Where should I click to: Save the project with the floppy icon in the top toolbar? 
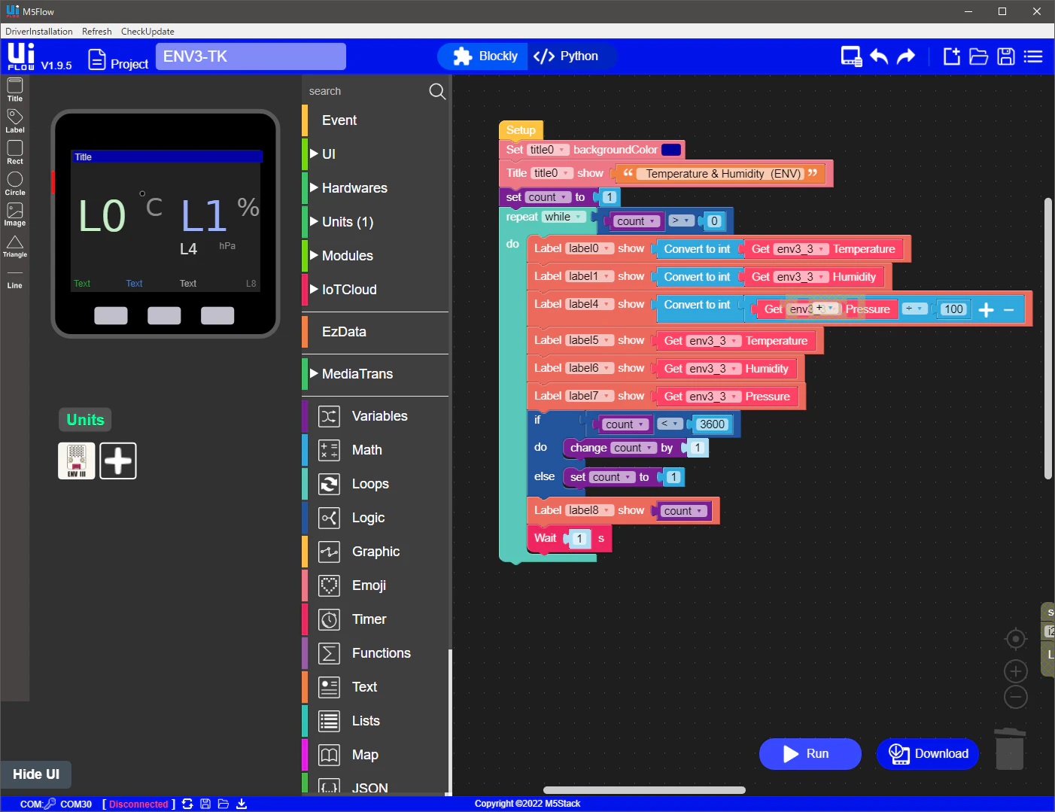pos(1006,56)
